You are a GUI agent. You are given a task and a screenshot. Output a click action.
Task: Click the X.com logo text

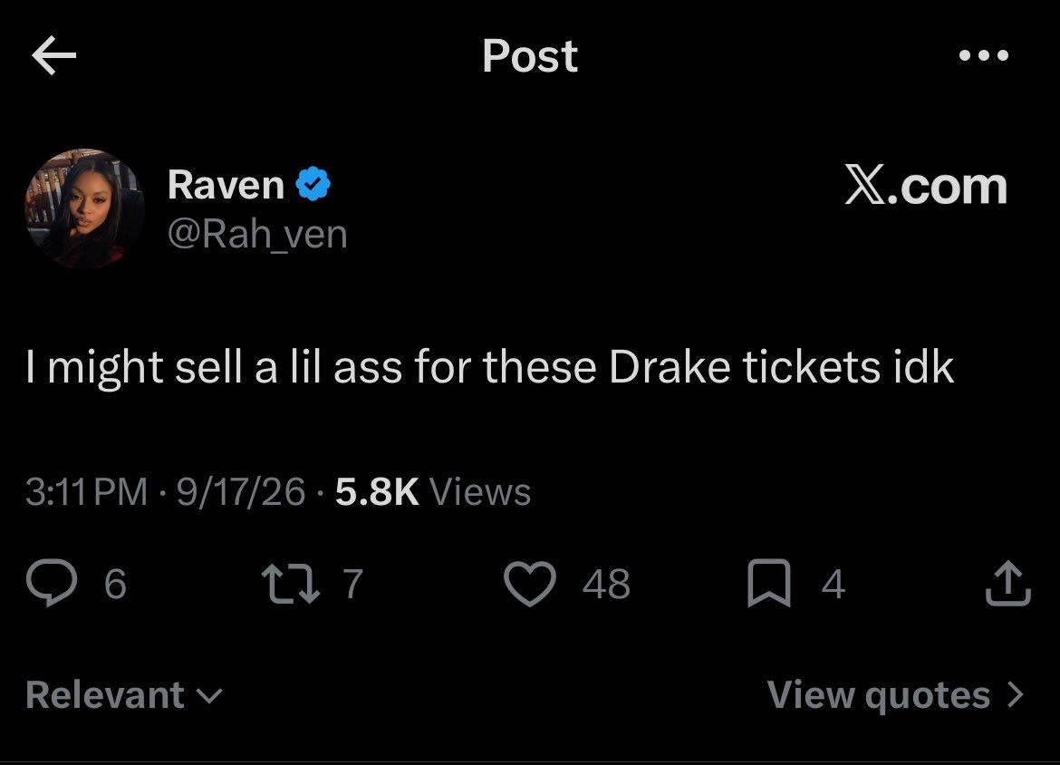926,185
